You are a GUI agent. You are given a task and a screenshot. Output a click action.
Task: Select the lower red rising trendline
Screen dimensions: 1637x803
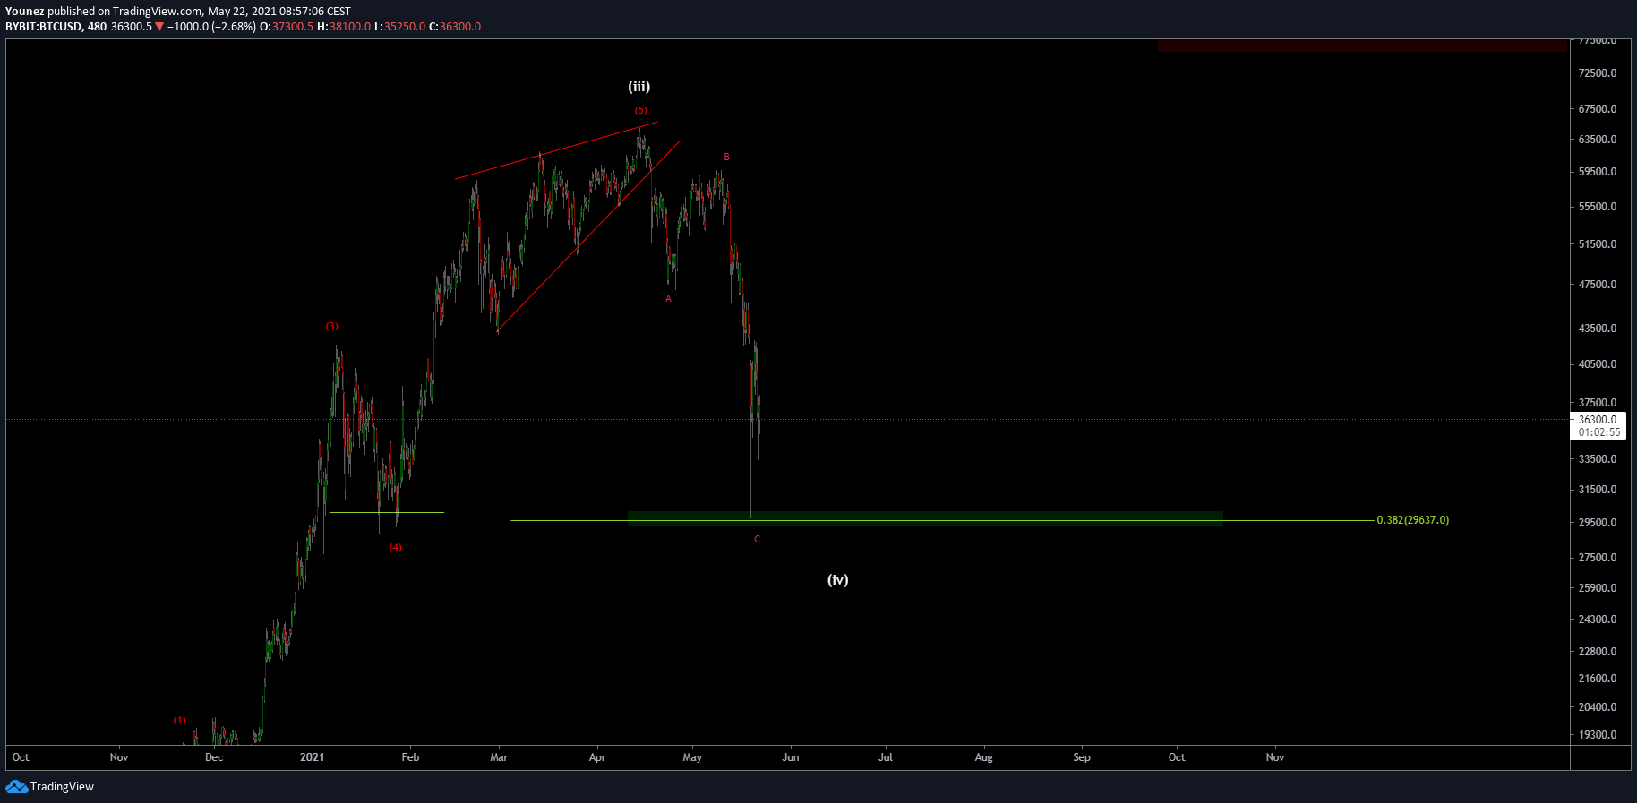click(x=587, y=236)
